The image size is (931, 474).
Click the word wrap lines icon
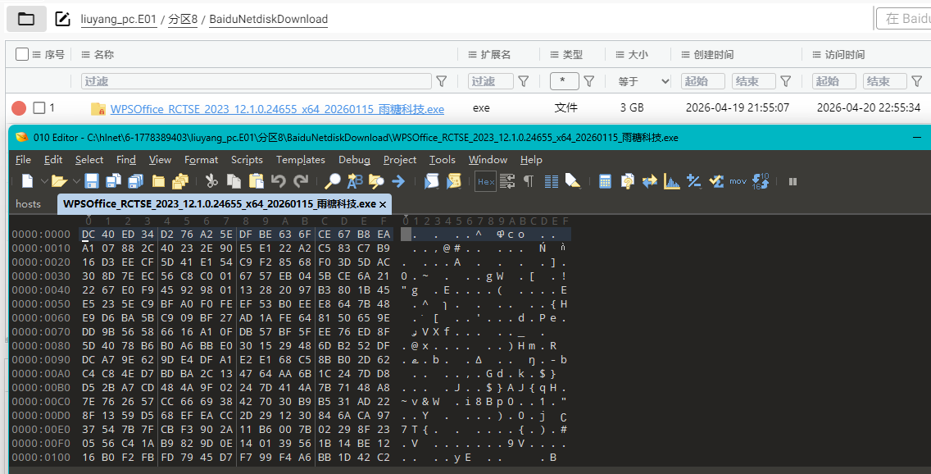[x=507, y=181]
